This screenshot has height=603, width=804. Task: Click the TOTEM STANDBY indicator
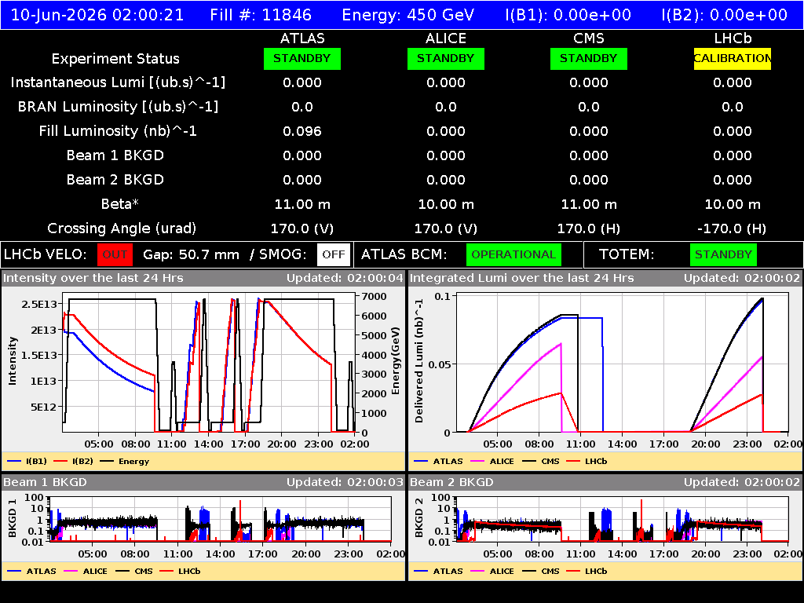point(723,255)
